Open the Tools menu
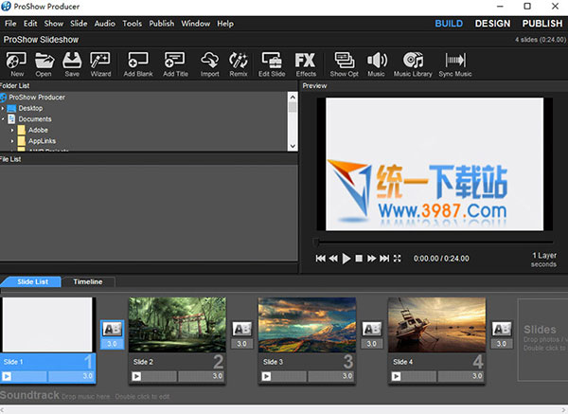 (132, 24)
